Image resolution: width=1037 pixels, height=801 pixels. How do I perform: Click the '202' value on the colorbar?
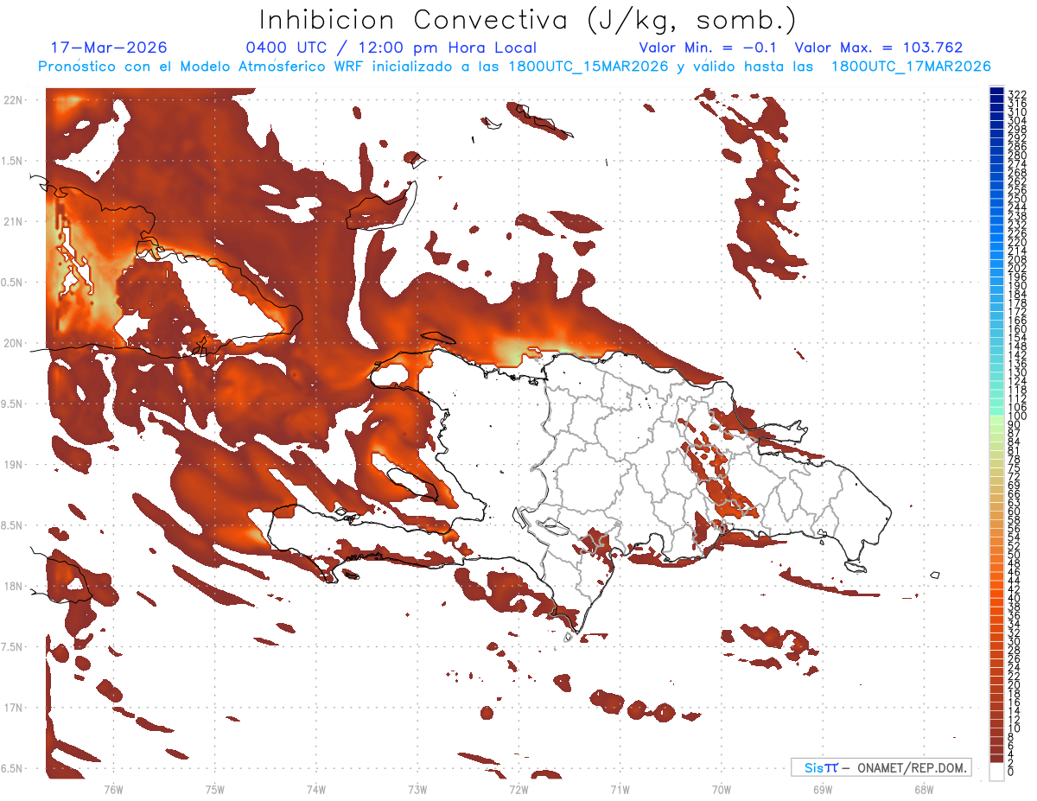click(1016, 268)
